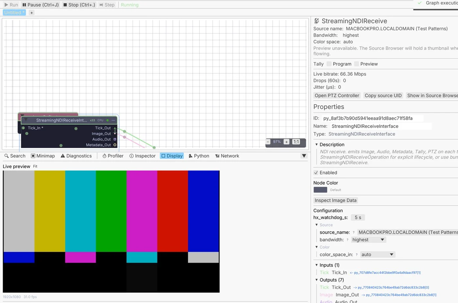Collapse the Inputs (1) section
This screenshot has width=458, height=303.
[316, 265]
